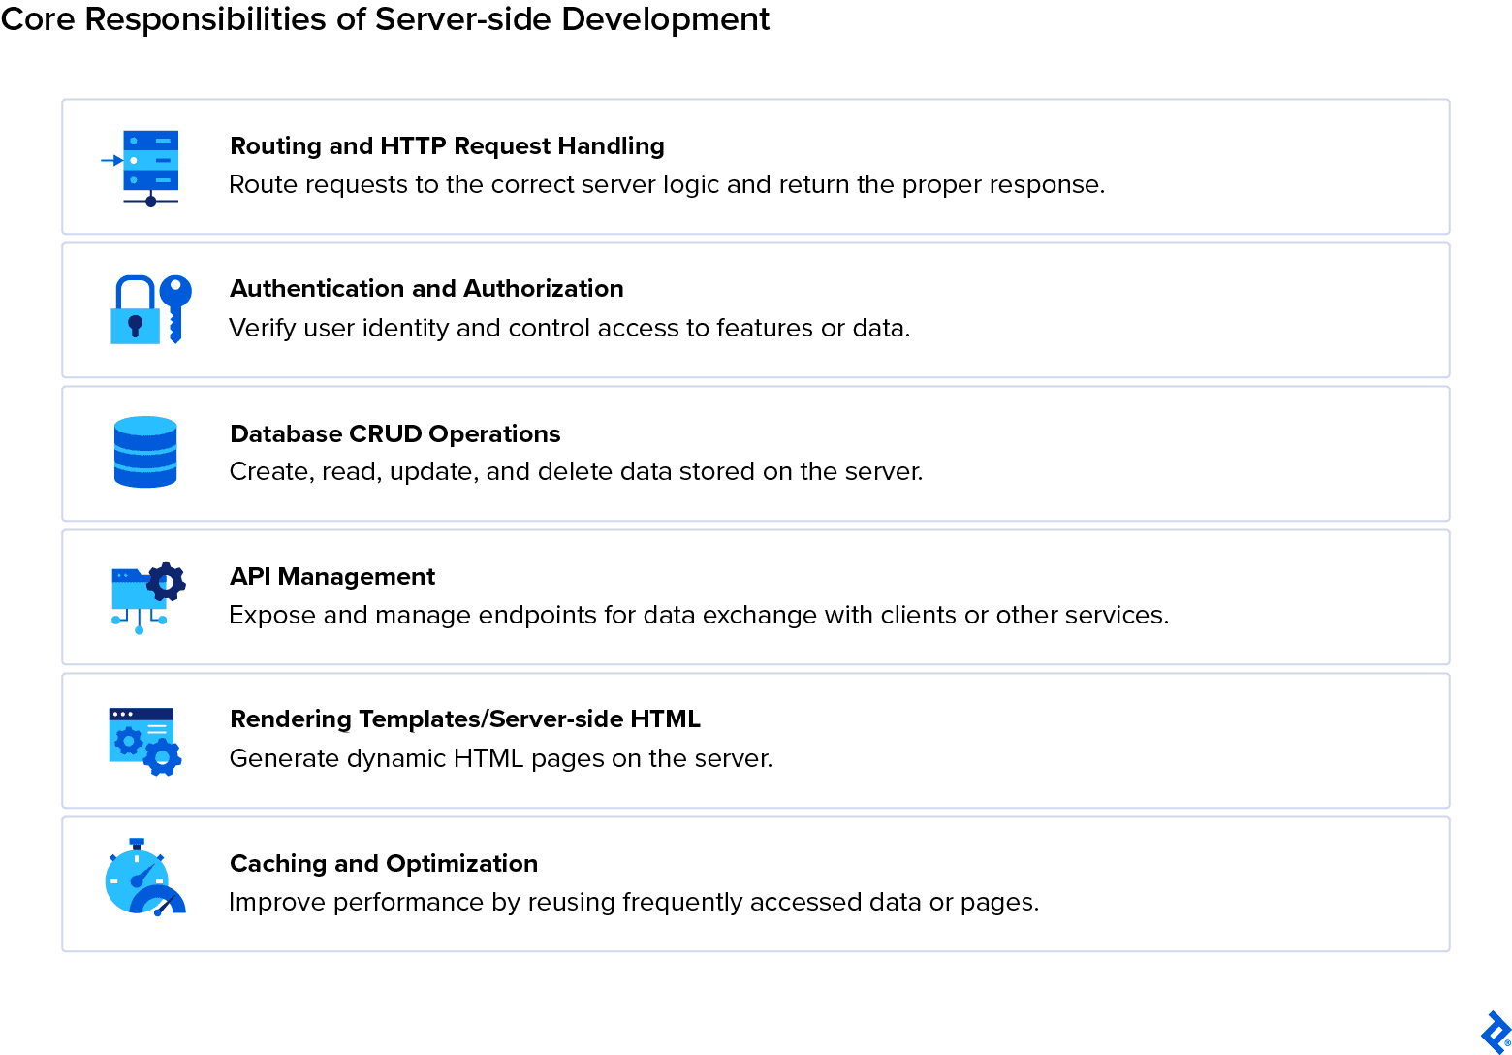This screenshot has width=1512, height=1055.
Task: Click the key shape in the auth icon
Action: tap(174, 305)
